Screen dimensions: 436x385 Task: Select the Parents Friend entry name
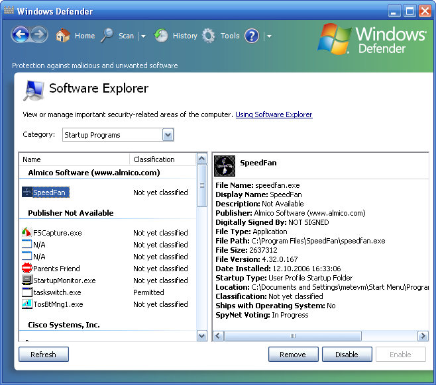(x=56, y=269)
